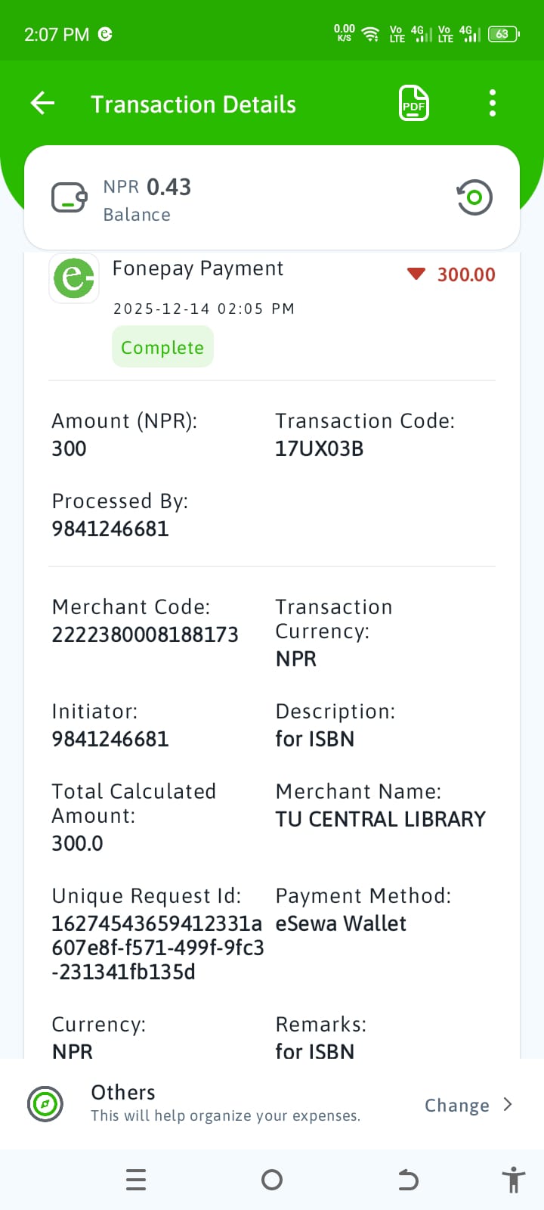This screenshot has width=544, height=1210.
Task: Tap the eSewa logo on Fonepay Payment
Action: point(74,278)
